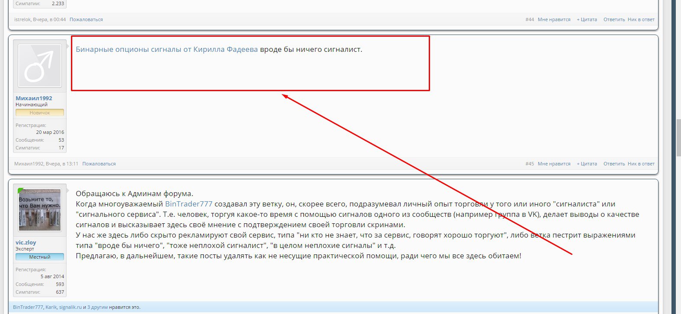Image resolution: width=681 pixels, height=314 pixels.
Task: Click the vertical page scrollbar thumb
Action: click(678, 138)
